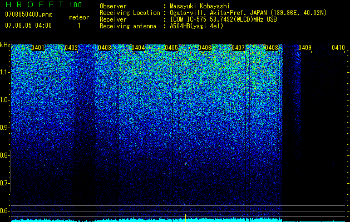Click the 0.6 frequency axis label
350x222 pixels.
[x=4, y=211]
